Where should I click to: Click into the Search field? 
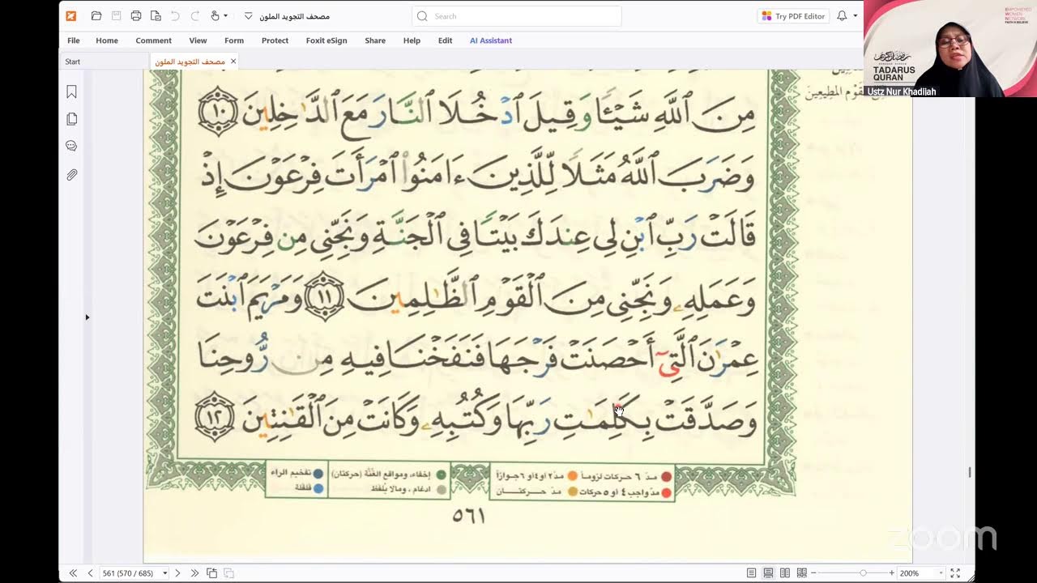pos(518,16)
